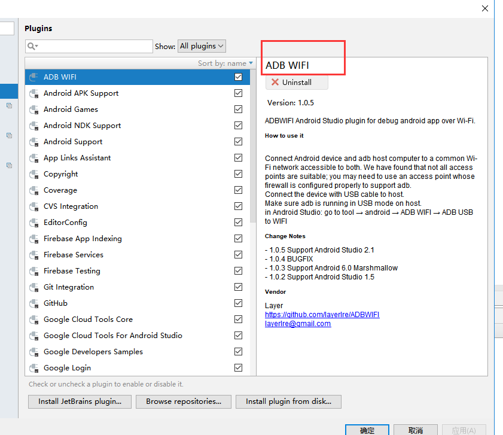Uncheck Android APK Support plugin
This screenshot has width=503, height=435.
point(239,93)
